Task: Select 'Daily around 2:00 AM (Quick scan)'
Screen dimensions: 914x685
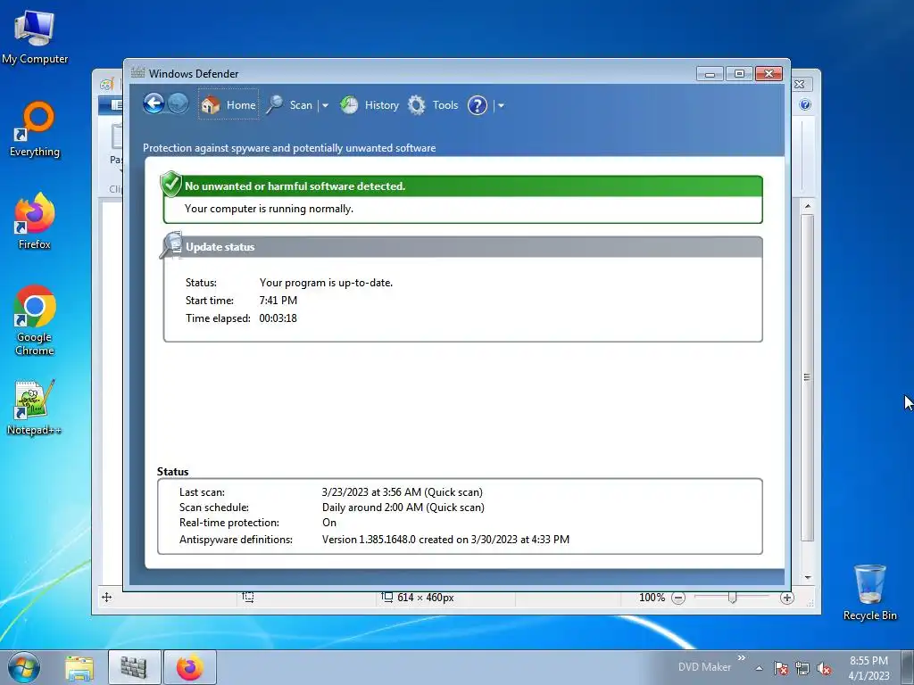Action: point(403,508)
